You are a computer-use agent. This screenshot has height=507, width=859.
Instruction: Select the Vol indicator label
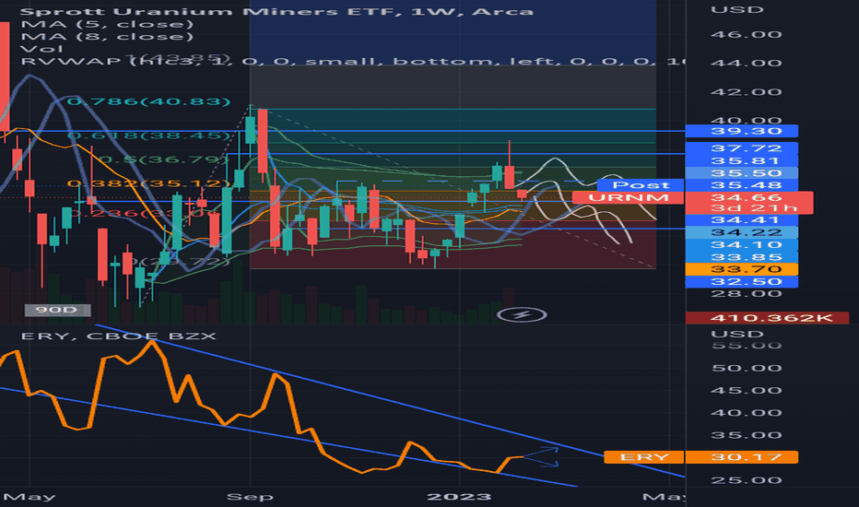pos(41,49)
